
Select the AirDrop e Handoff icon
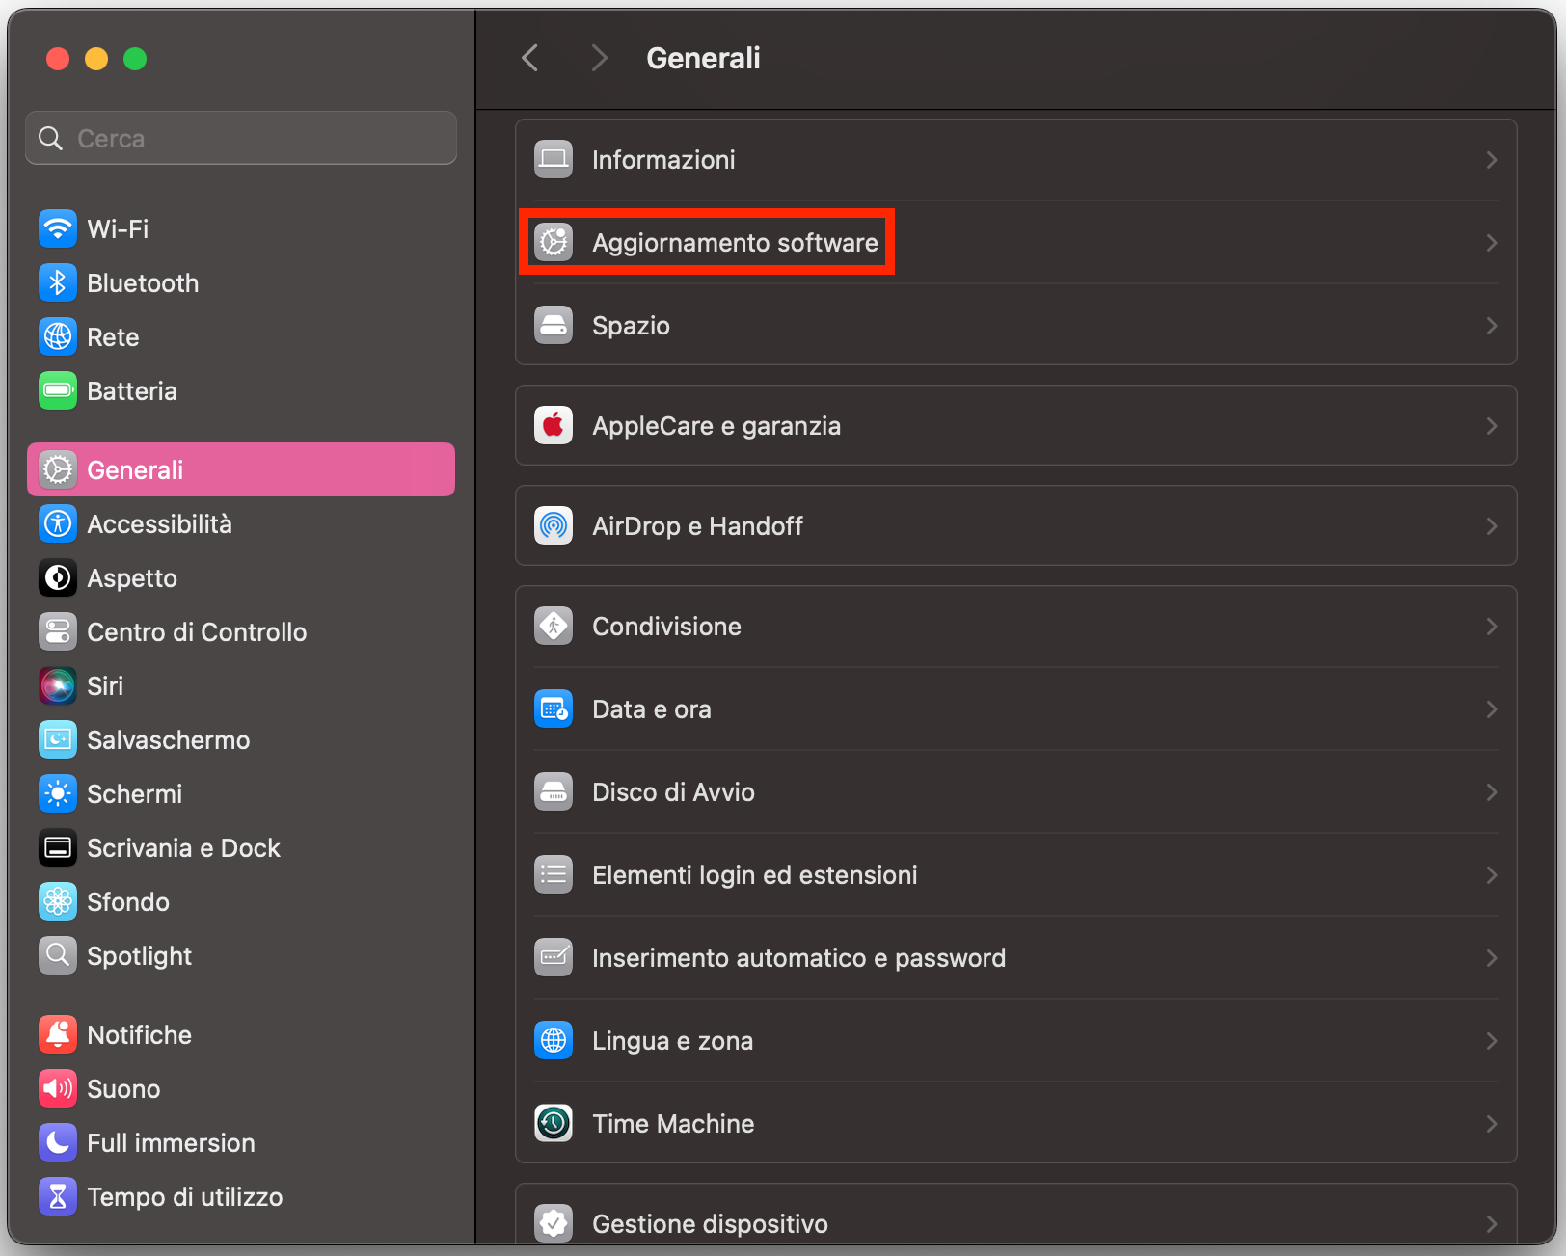point(553,525)
